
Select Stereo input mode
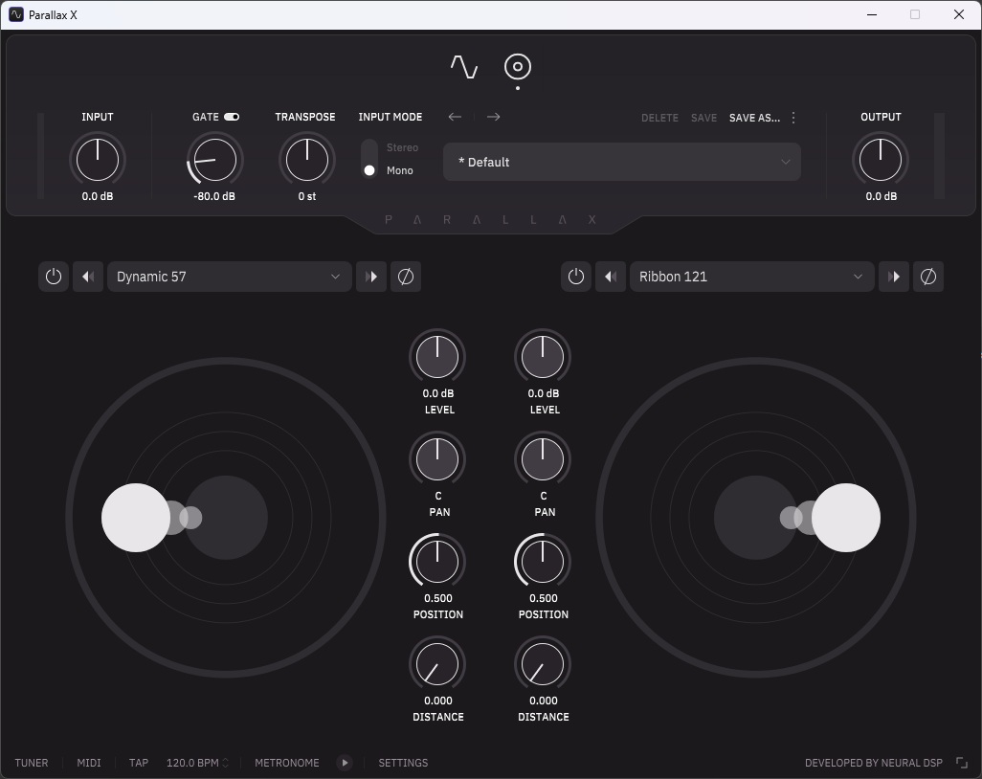(x=402, y=147)
